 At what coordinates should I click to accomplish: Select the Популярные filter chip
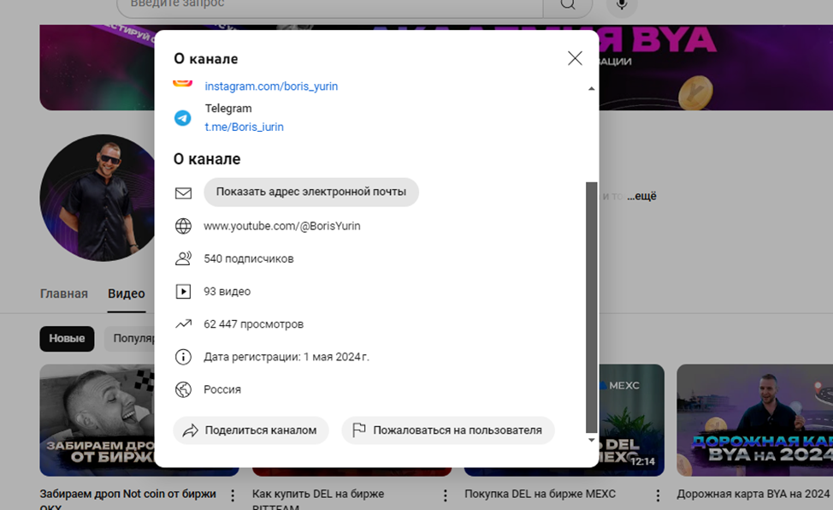click(130, 339)
